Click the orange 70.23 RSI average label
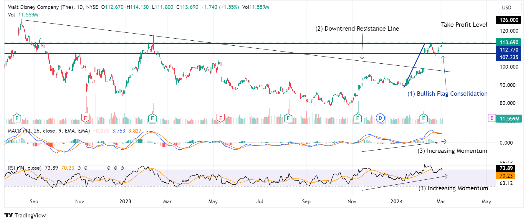The width and height of the screenshot is (528, 223). [x=506, y=176]
